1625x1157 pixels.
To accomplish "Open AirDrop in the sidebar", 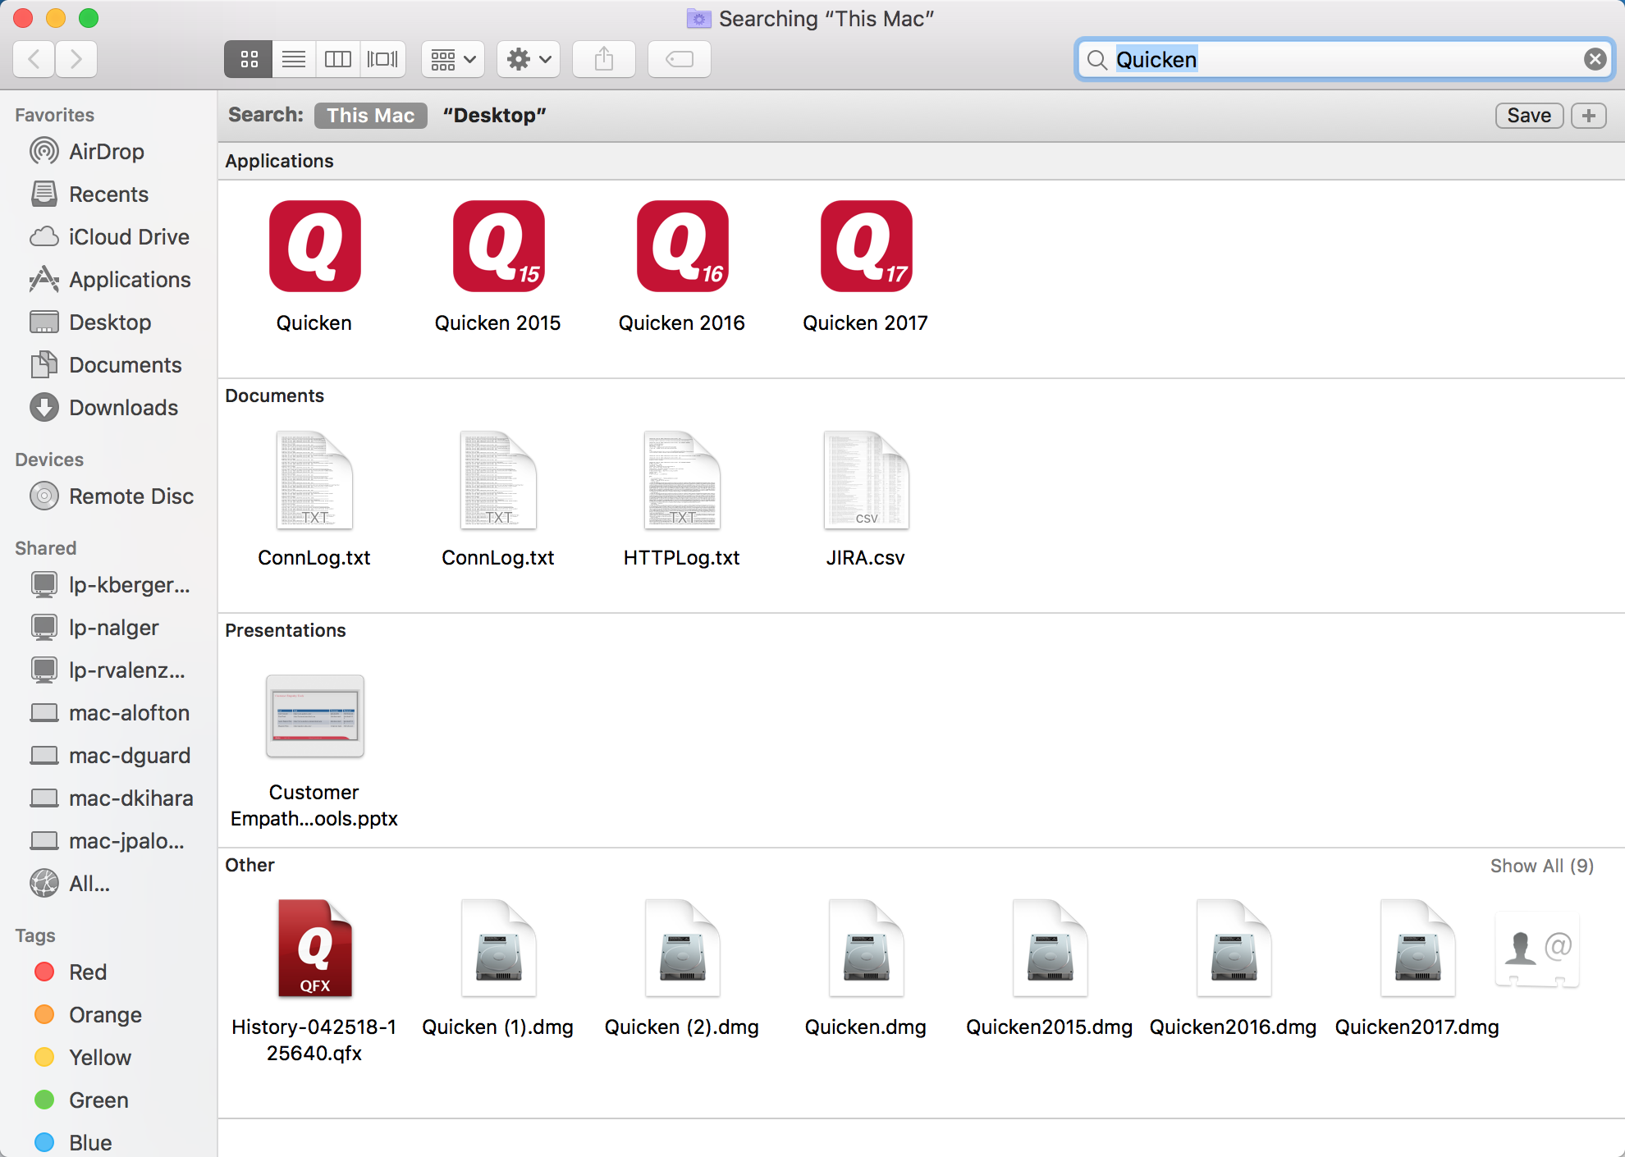I will [106, 152].
